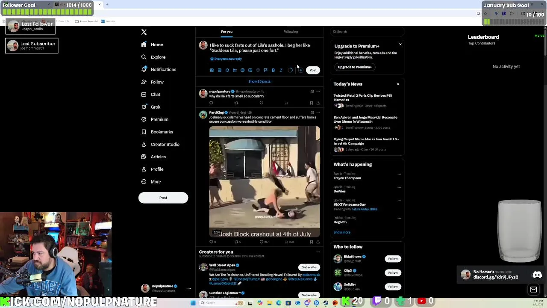Open options for DeVries trend

(399, 187)
